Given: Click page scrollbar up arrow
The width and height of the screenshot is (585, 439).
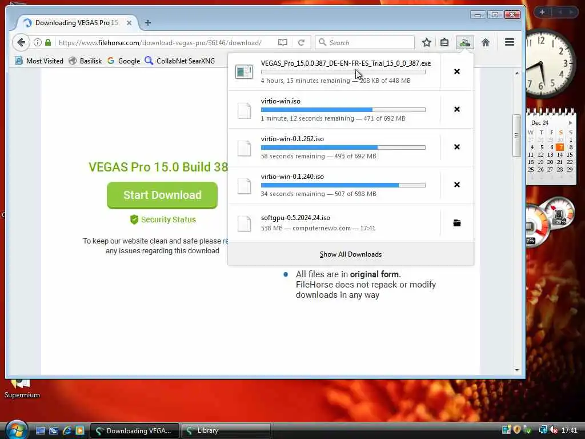Looking at the screenshot, I should click(516, 73).
